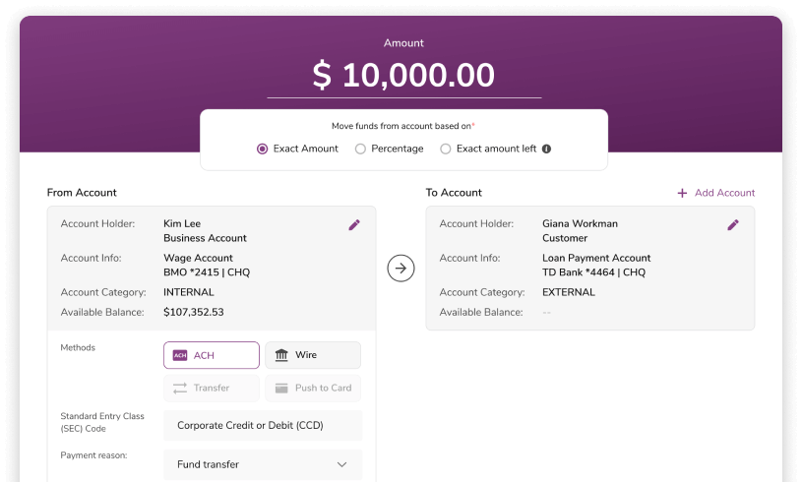
Task: Click the plus icon for Add Account
Action: tap(682, 193)
